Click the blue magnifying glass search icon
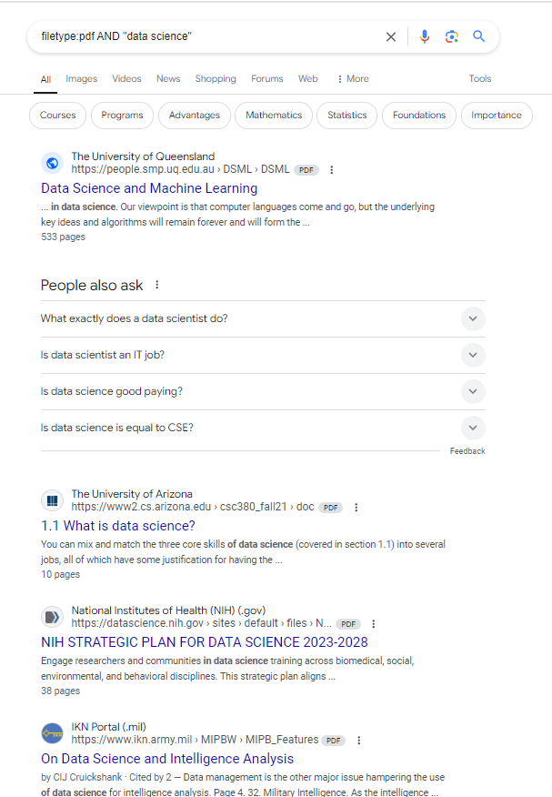The width and height of the screenshot is (552, 797). [479, 36]
